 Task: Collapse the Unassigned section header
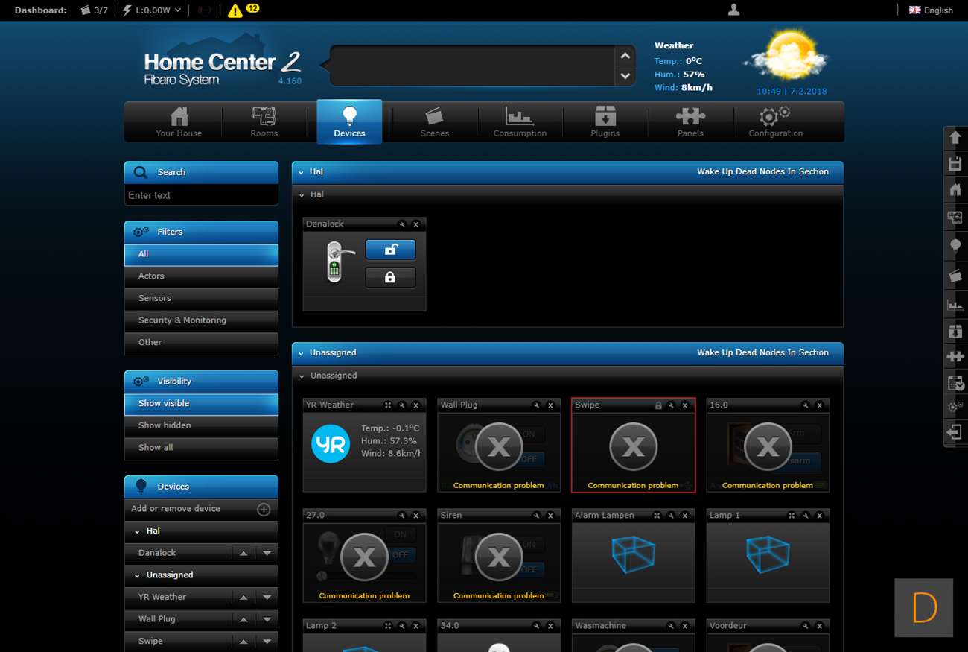301,353
